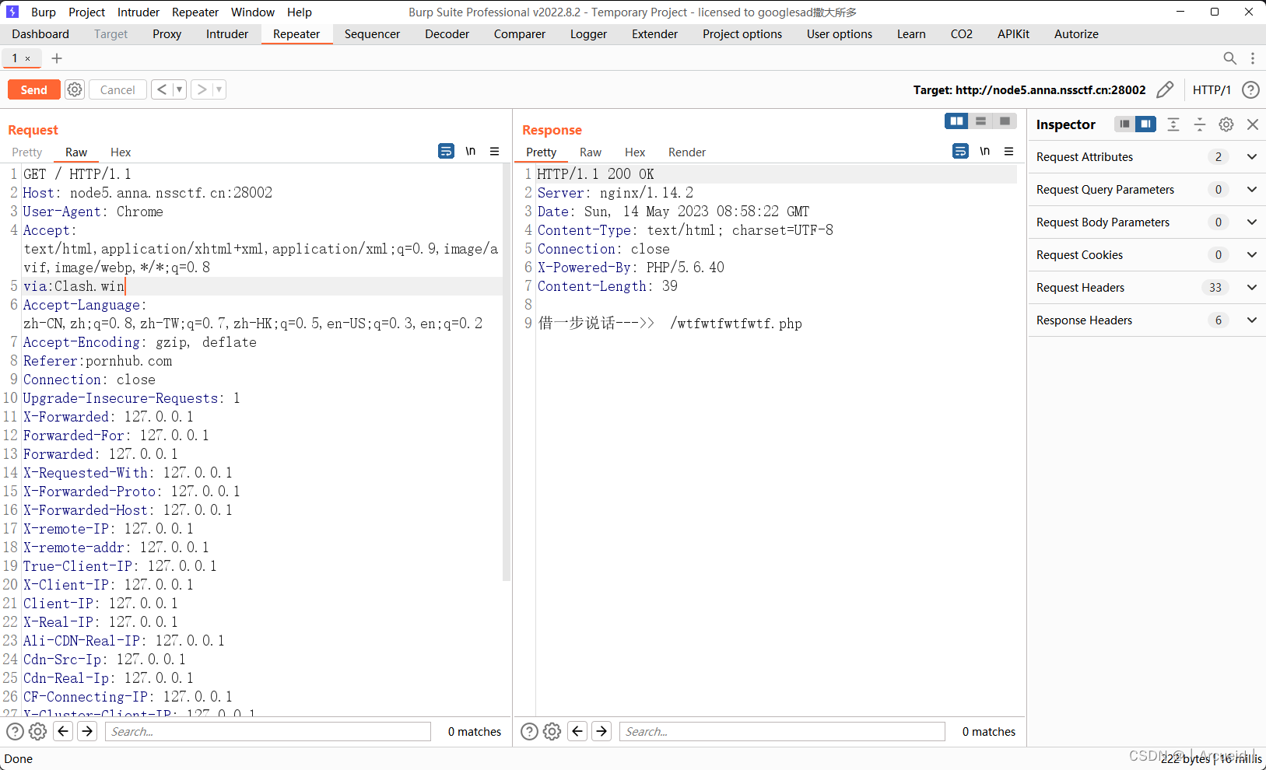Switch request view to Hex tab

point(121,152)
